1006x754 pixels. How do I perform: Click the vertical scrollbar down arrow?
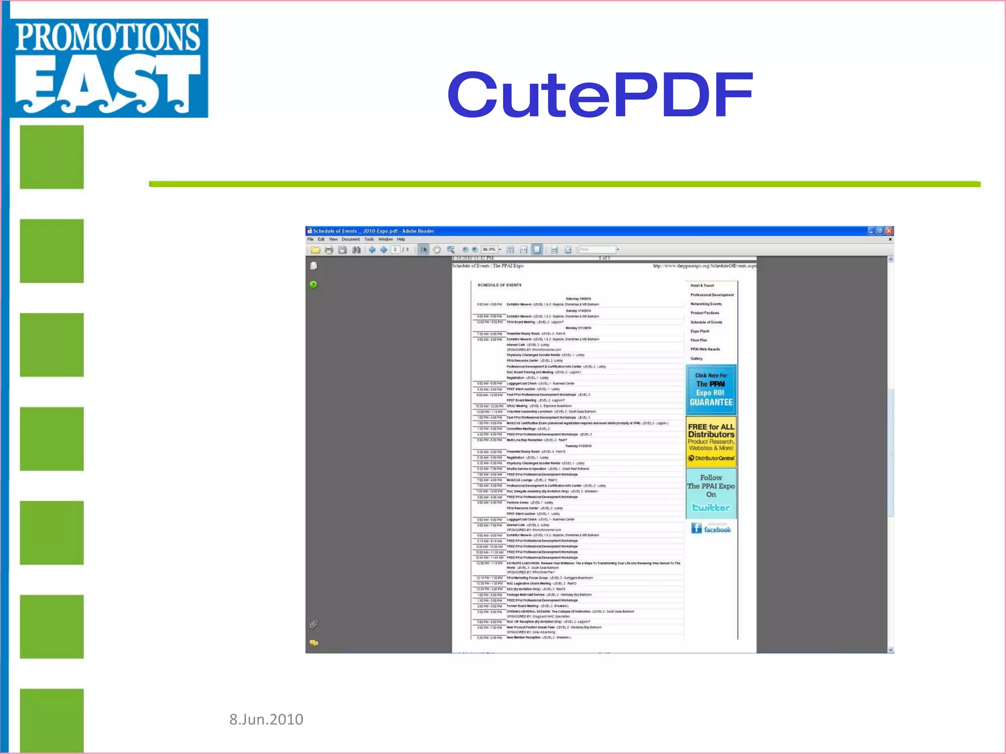(x=891, y=649)
